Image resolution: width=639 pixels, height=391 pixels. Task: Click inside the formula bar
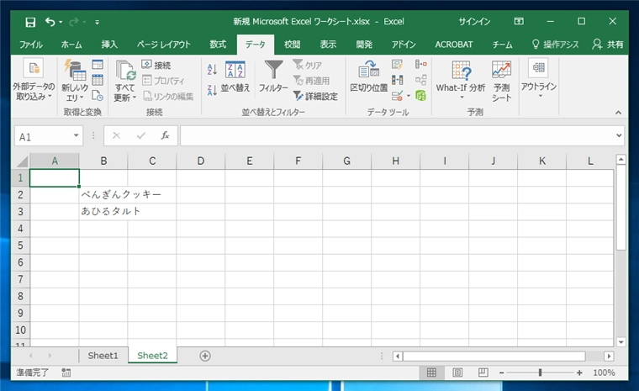pyautogui.click(x=398, y=135)
